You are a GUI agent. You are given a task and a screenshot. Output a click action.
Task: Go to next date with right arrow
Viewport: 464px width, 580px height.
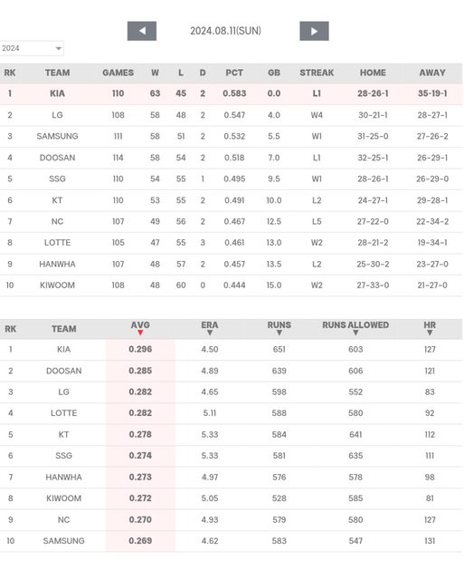(314, 31)
